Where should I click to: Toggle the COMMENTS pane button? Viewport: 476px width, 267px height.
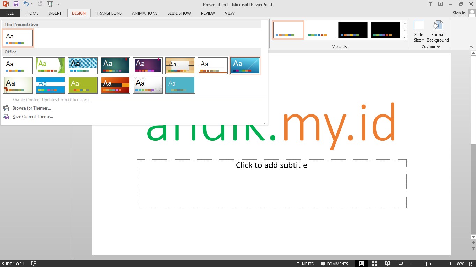[x=334, y=264]
